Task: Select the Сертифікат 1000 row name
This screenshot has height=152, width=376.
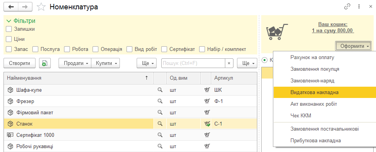Action: tap(35, 135)
